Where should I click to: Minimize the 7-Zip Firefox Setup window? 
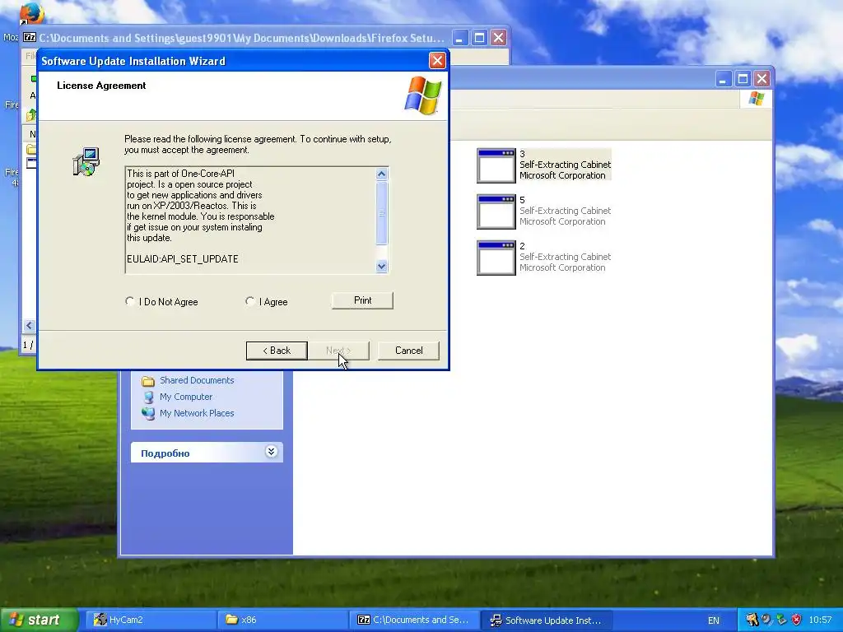point(460,38)
